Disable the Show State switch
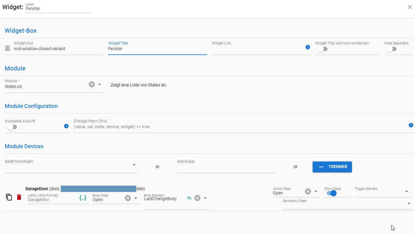Image resolution: width=414 pixels, height=234 pixels. pyautogui.click(x=332, y=193)
